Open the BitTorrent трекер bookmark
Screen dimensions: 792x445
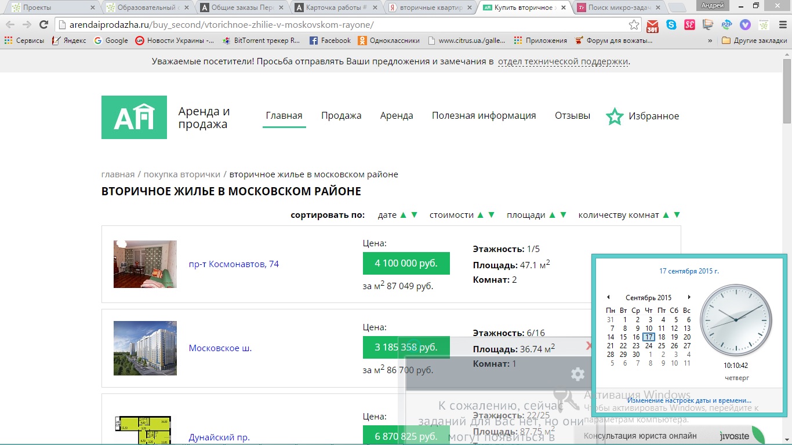(x=261, y=41)
